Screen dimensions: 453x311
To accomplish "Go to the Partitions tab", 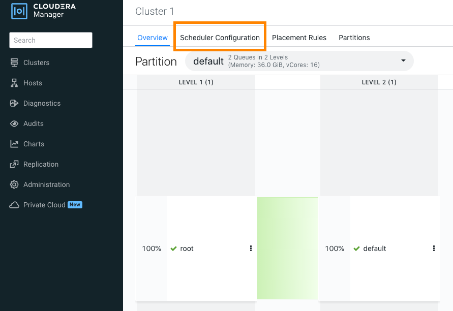I will click(354, 38).
